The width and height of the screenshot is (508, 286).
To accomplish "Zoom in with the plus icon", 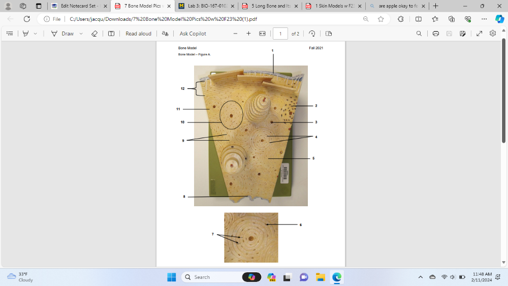I will pyautogui.click(x=248, y=34).
